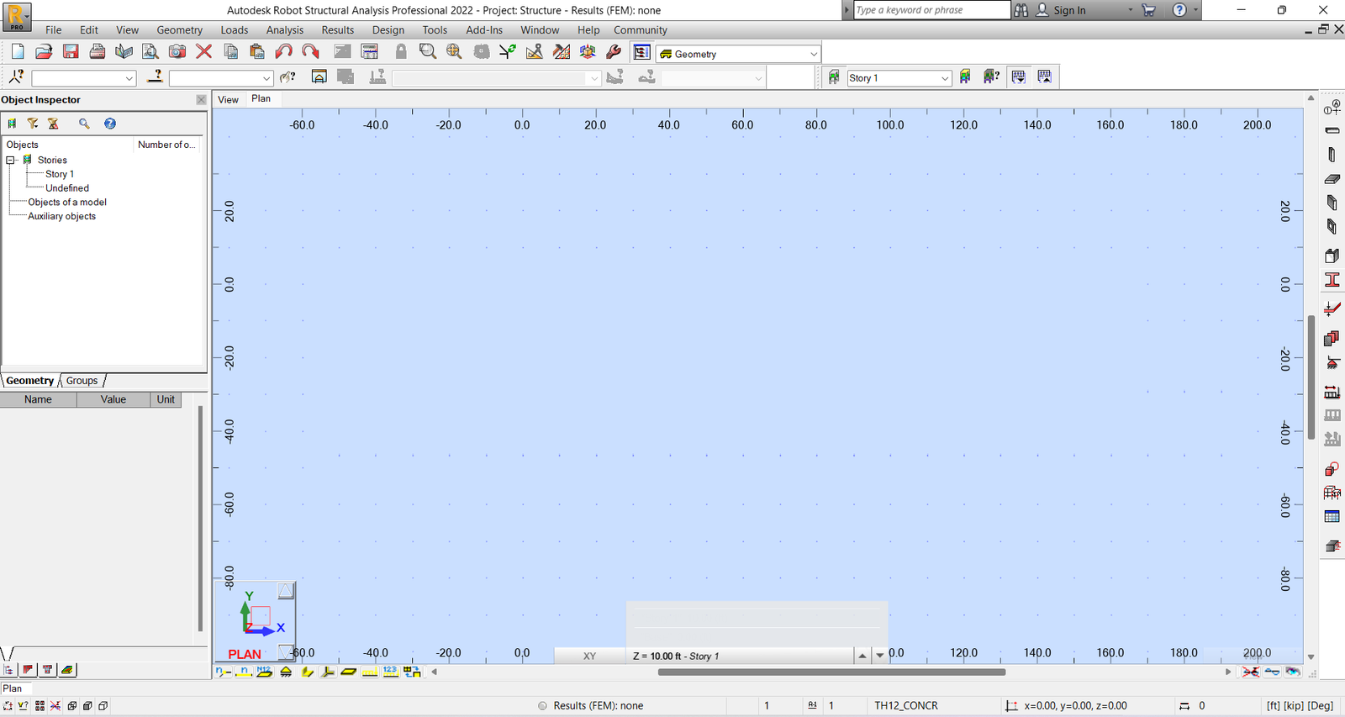
Task: Click the story down arrow icon
Action: point(1019,77)
